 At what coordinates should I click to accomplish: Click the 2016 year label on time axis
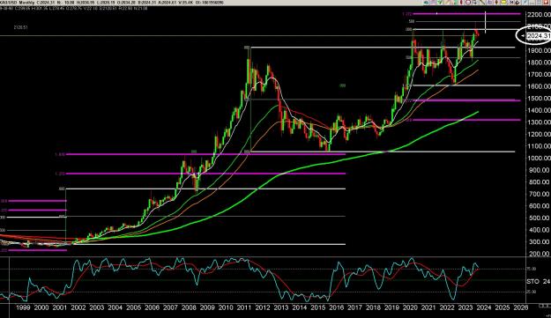[336, 307]
